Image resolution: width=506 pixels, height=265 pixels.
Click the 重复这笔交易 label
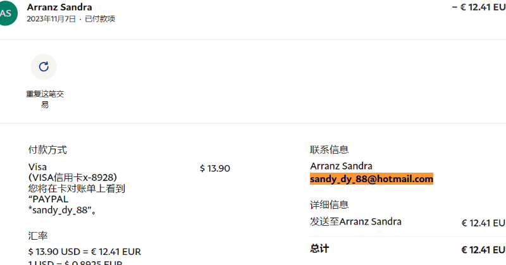[x=45, y=99]
